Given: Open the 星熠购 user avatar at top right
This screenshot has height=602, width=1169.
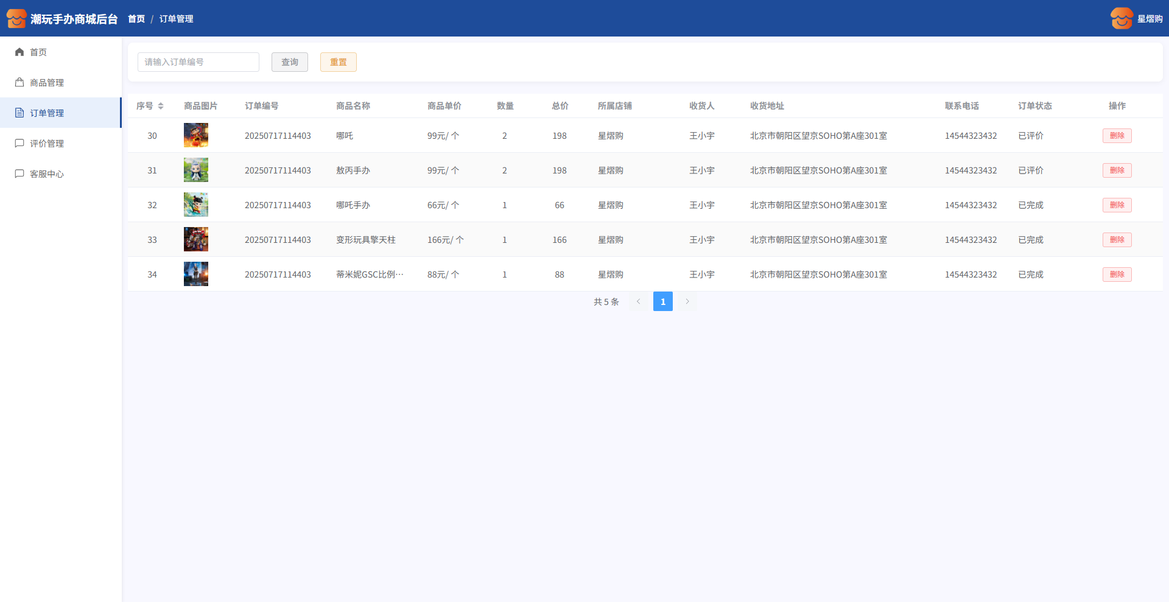Looking at the screenshot, I should click(x=1122, y=19).
